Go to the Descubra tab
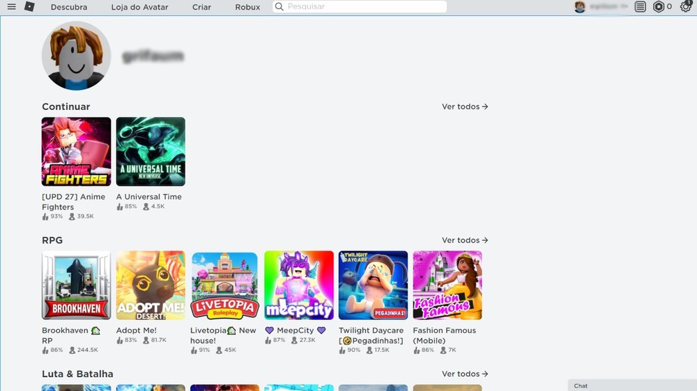Screen dimensions: 697x391 click(69, 7)
